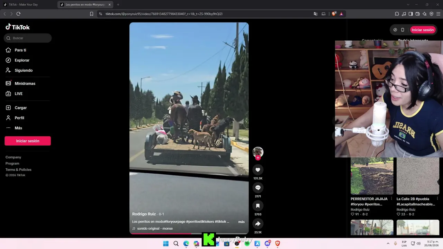Click the browser address bar URL

164,14
